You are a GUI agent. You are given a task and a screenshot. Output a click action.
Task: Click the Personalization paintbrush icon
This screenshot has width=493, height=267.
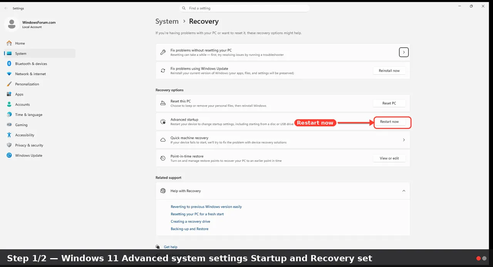9,84
